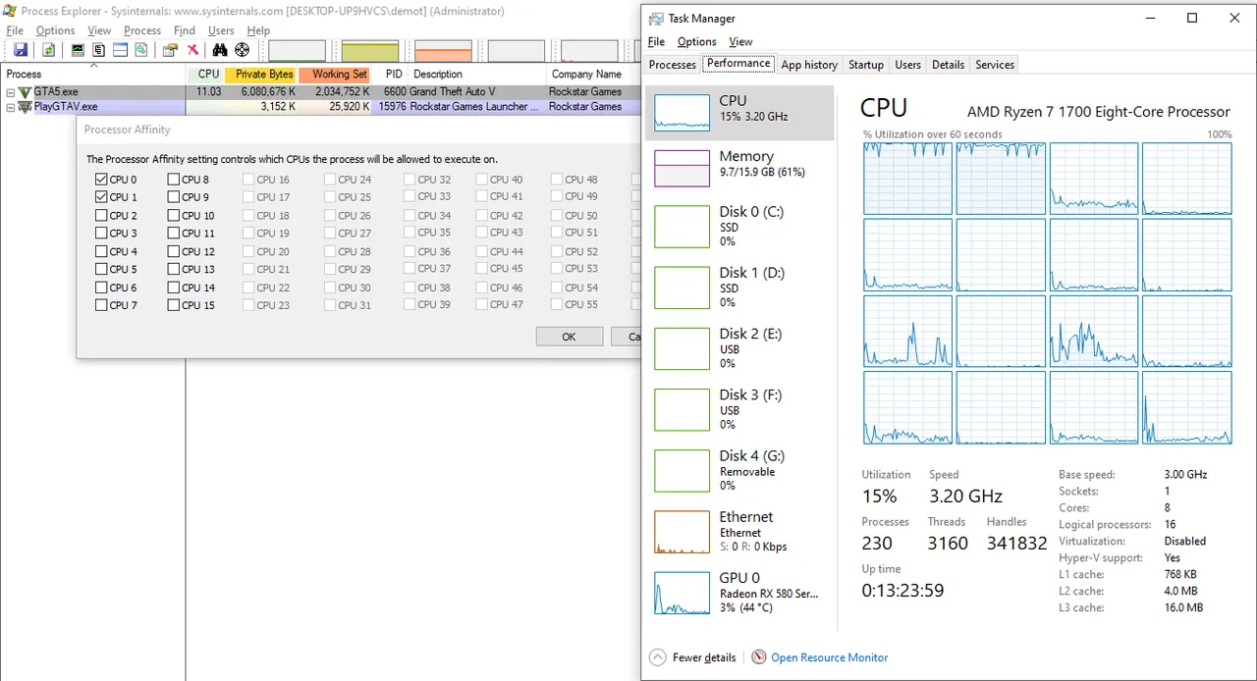Image resolution: width=1257 pixels, height=681 pixels.
Task: Sort by the Private Bytes column header
Action: (261, 75)
